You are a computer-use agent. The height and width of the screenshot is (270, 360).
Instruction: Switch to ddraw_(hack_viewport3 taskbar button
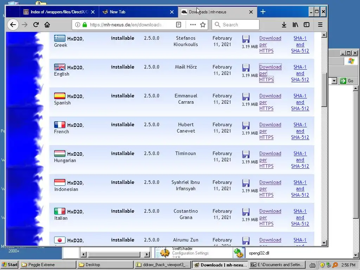[x=162, y=265]
